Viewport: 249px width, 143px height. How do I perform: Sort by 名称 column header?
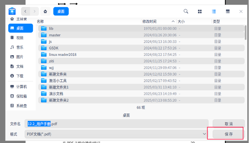coord(40,22)
